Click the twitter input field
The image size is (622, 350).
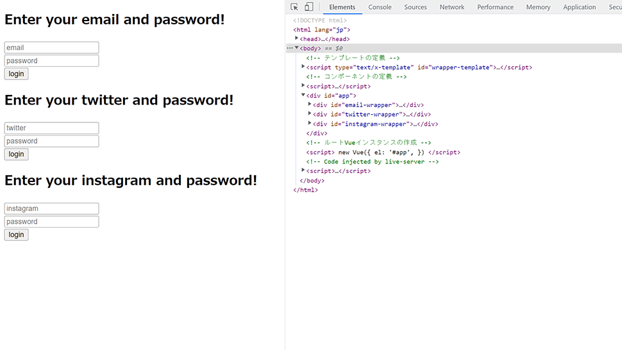click(51, 128)
